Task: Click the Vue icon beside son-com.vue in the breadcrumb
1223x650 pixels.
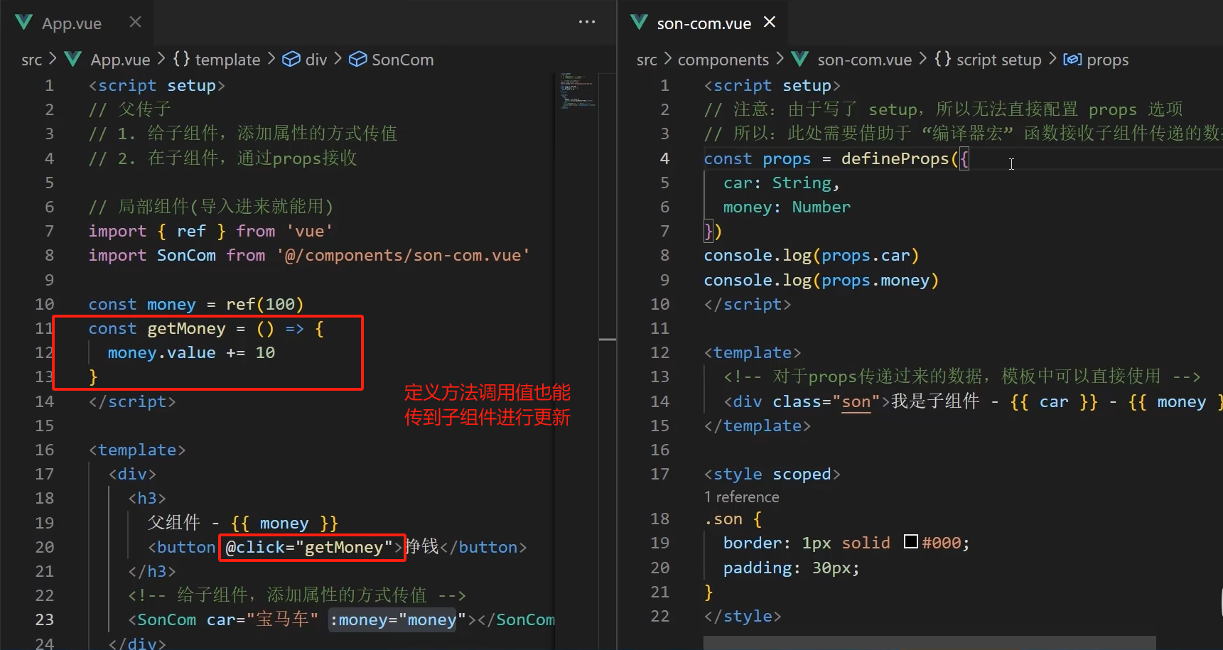Action: click(x=799, y=59)
